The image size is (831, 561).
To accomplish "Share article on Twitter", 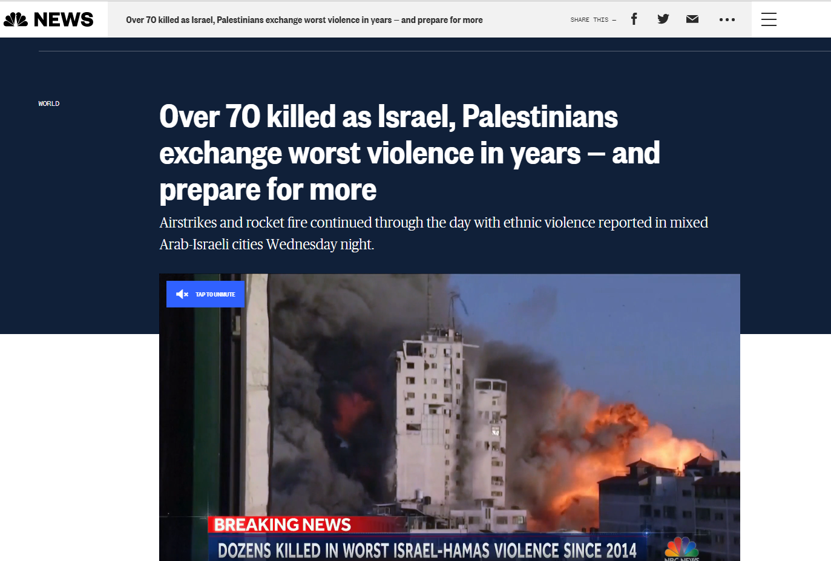I will [x=663, y=19].
